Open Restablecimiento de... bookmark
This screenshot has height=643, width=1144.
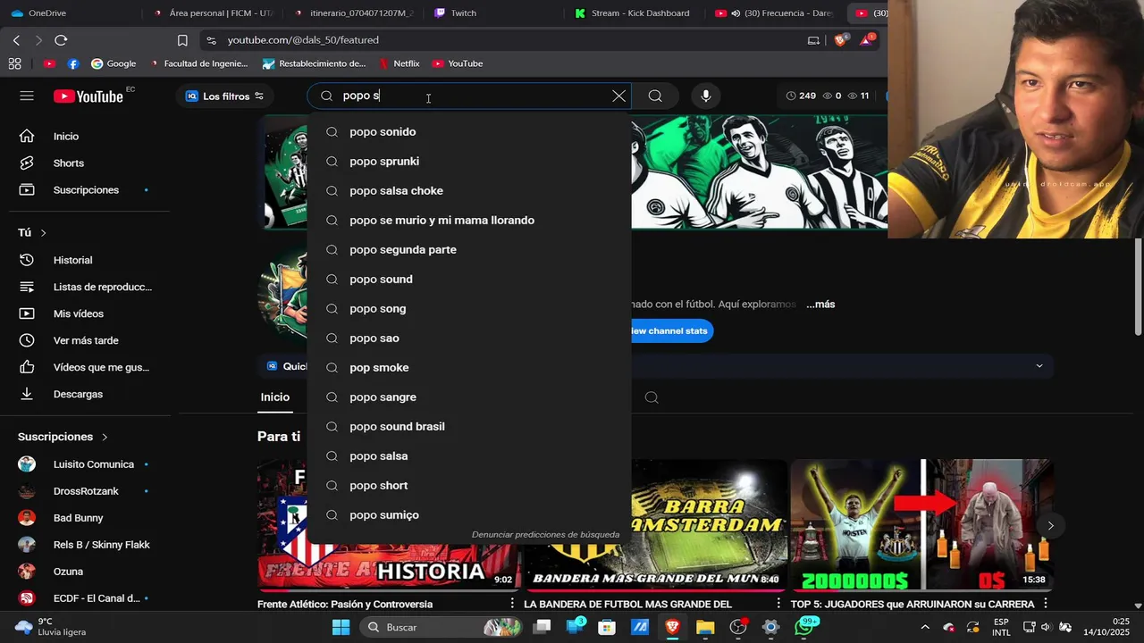tap(314, 63)
